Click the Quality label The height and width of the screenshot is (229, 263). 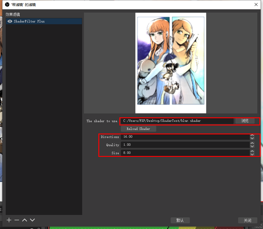112,145
